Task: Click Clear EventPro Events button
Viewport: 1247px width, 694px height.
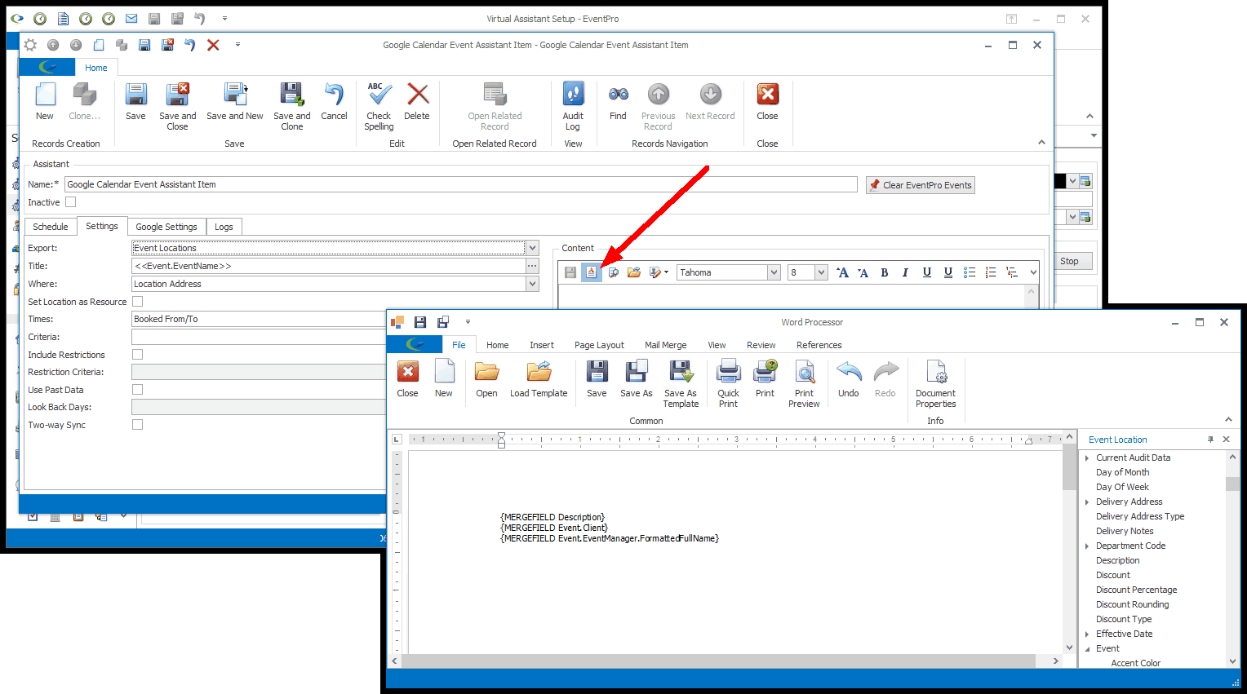Action: point(921,185)
